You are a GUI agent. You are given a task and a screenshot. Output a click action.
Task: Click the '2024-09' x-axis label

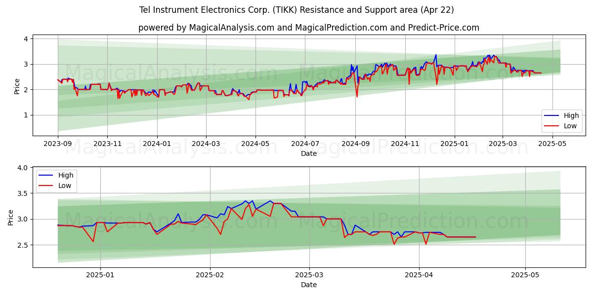point(355,144)
